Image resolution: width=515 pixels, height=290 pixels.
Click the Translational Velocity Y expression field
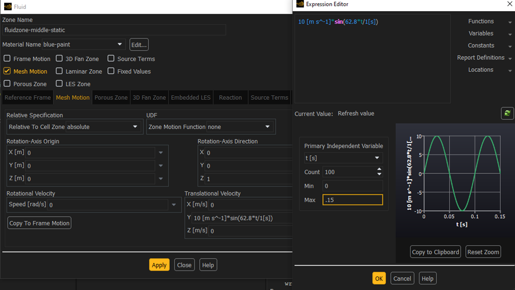(242, 218)
